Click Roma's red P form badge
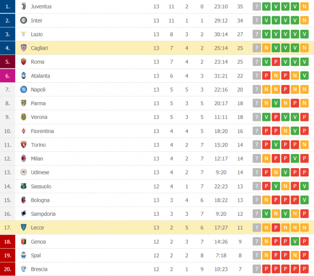The height and width of the screenshot is (276, 314). point(276,62)
